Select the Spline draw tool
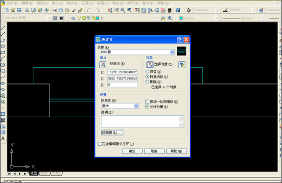Image resolution: width=282 pixels, height=183 pixels. click(3, 77)
